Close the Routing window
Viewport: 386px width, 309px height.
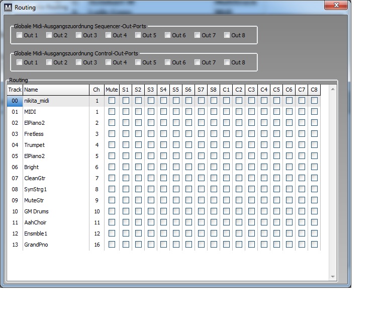(x=336, y=5)
